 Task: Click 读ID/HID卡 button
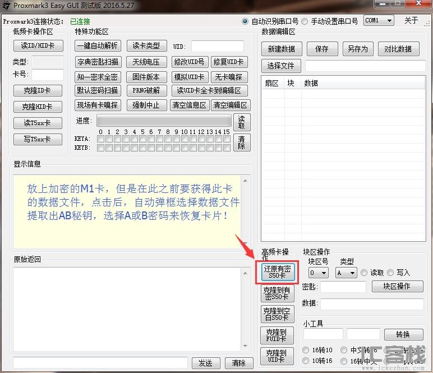tap(38, 45)
